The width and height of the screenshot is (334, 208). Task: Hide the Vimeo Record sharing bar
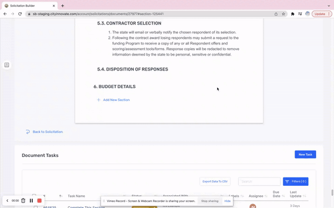coord(227,201)
